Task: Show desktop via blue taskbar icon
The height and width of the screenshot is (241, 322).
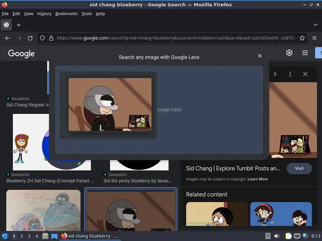Action: click(x=54, y=236)
